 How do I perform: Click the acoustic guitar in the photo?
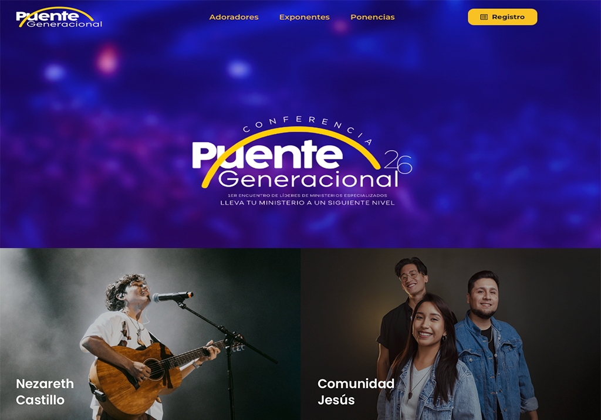pyautogui.click(x=153, y=372)
